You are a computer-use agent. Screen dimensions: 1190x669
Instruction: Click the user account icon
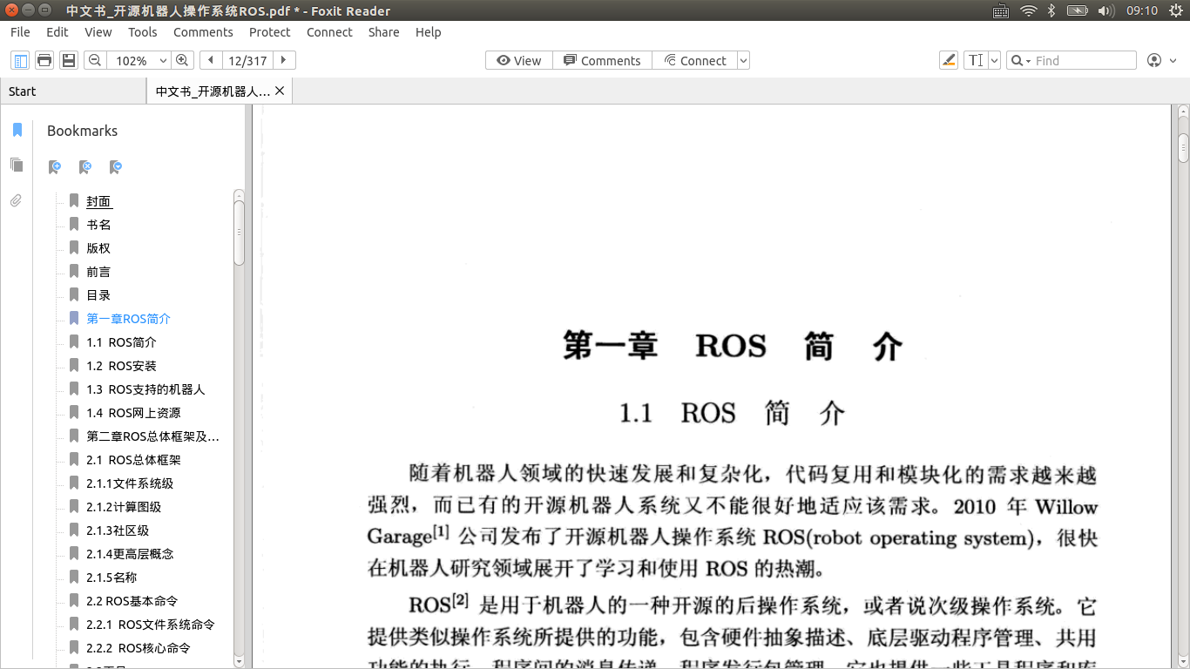1154,60
